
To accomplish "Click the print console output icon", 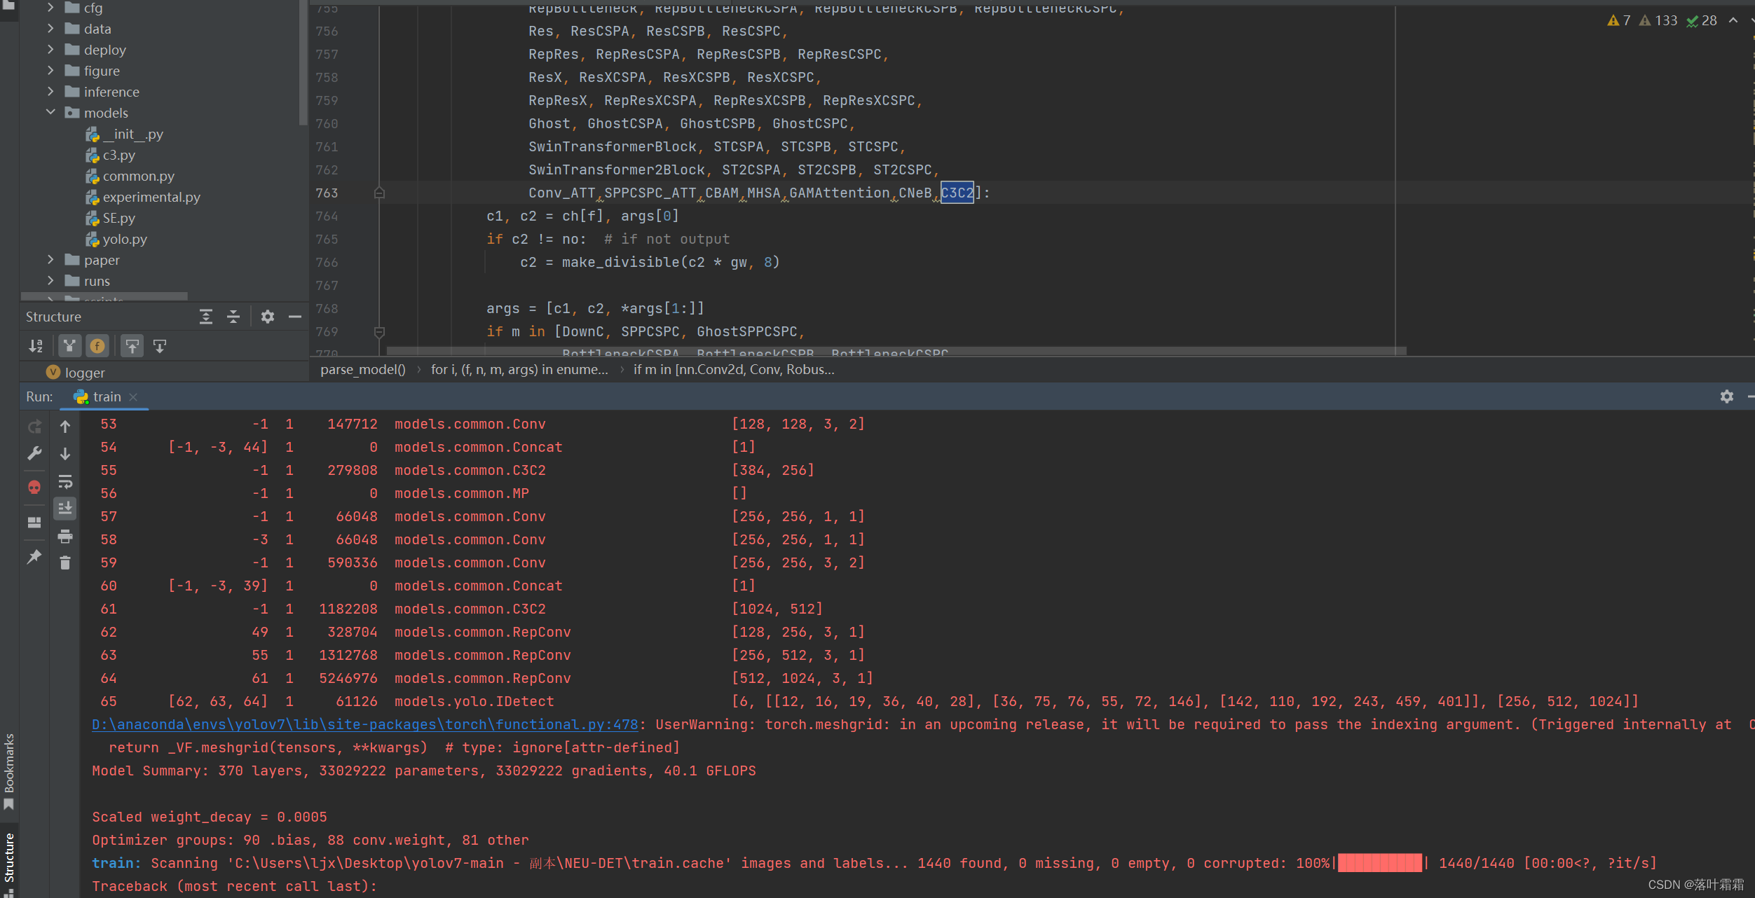I will [65, 537].
